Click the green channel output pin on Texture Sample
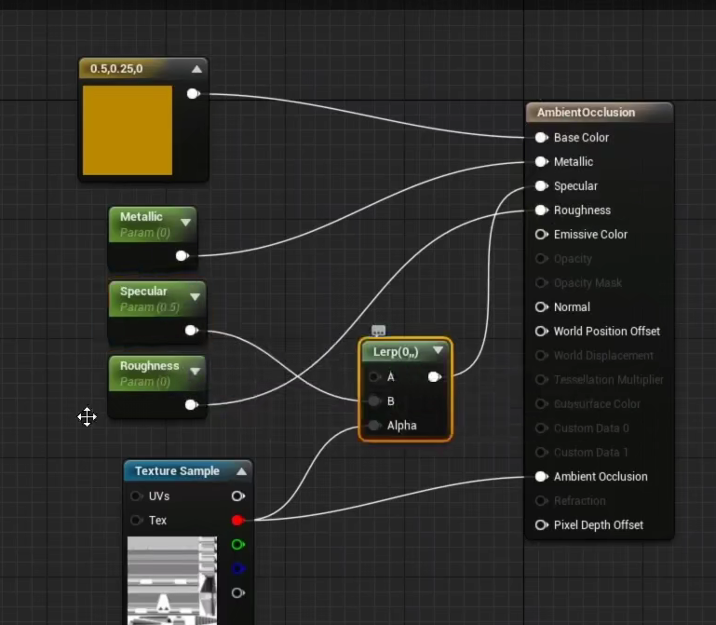 (x=237, y=545)
